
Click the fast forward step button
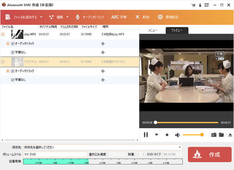[157, 135]
